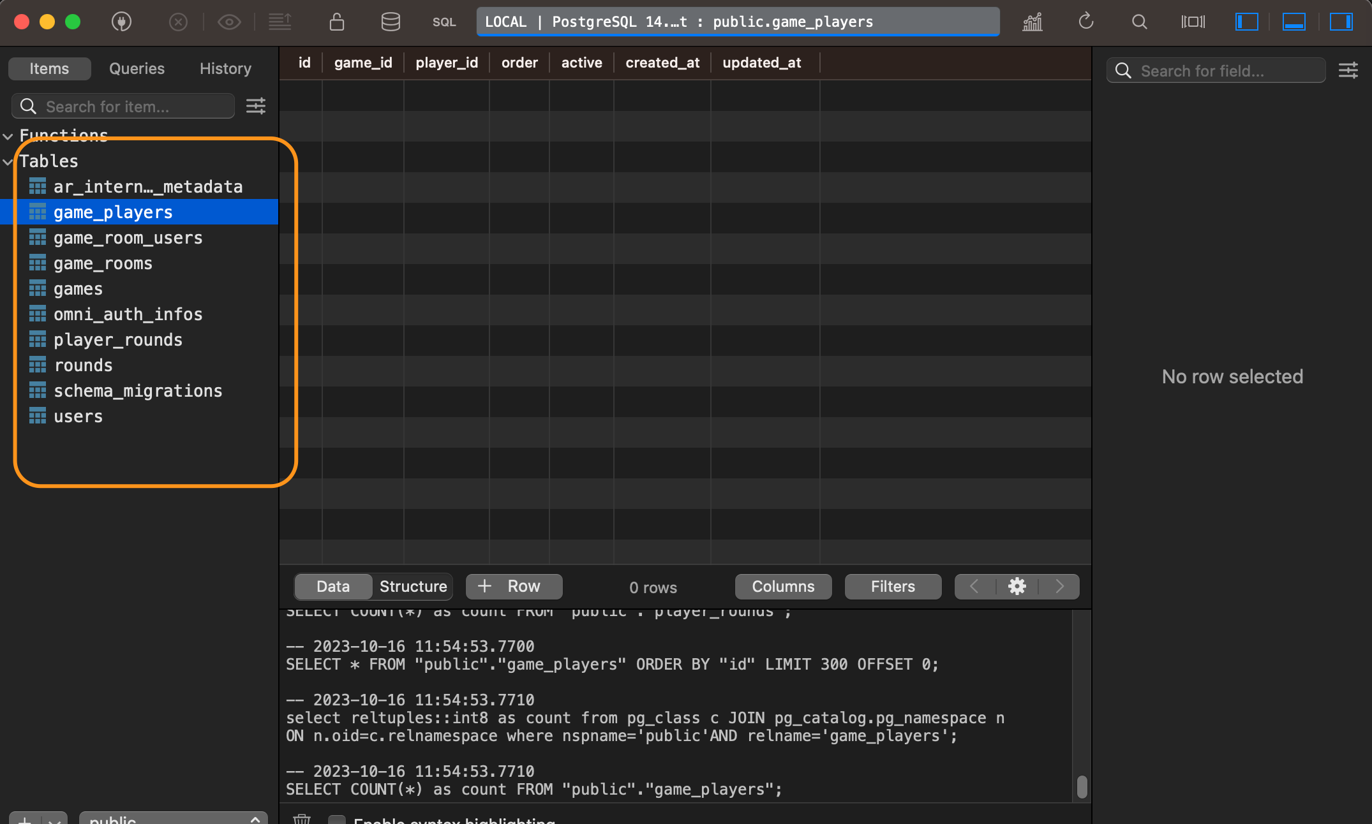
Task: Open the SQL query editor
Action: (444, 22)
